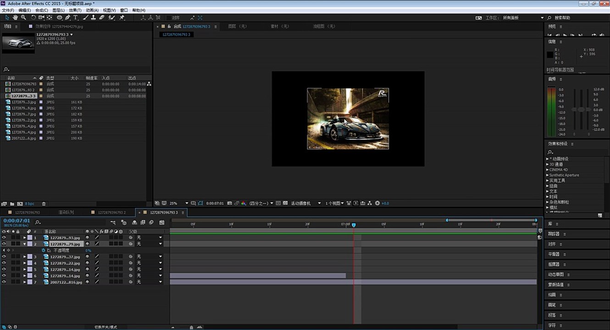Select the Roto Brush tool

[112, 17]
